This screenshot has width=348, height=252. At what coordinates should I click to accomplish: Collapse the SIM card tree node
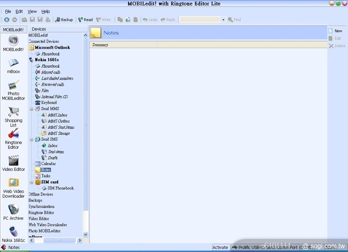click(x=32, y=182)
